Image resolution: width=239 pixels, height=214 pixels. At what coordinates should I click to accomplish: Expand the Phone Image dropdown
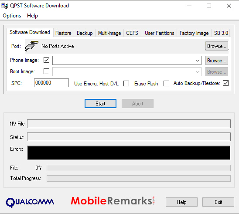(x=198, y=61)
